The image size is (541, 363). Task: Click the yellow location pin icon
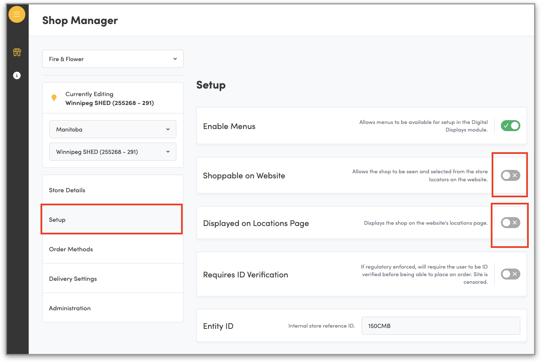[54, 98]
